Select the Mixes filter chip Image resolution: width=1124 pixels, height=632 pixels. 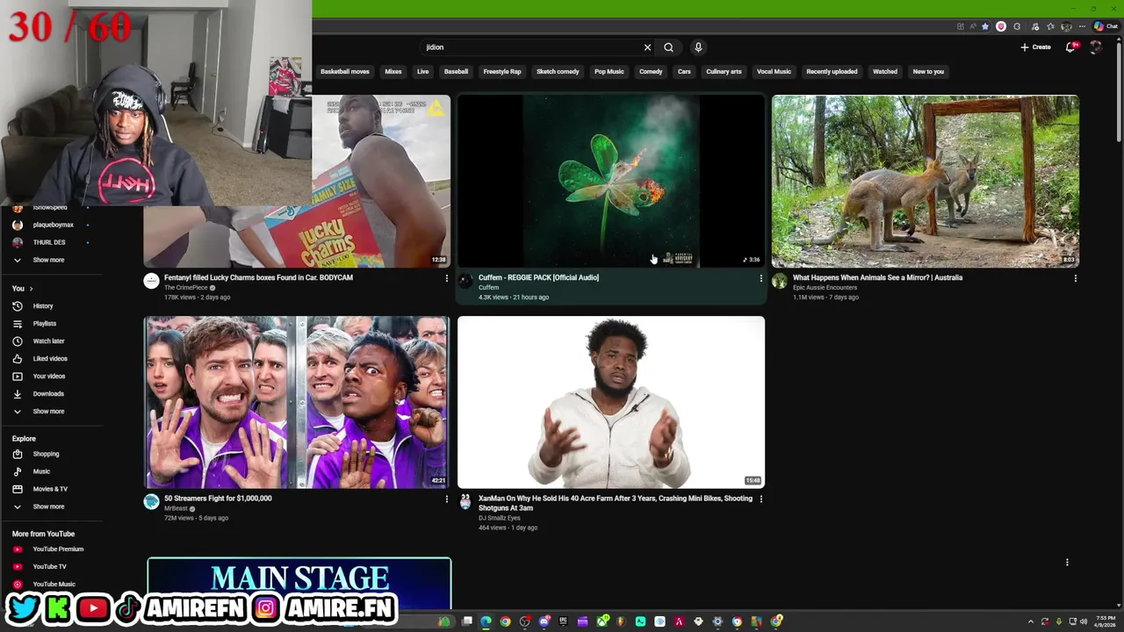click(393, 71)
